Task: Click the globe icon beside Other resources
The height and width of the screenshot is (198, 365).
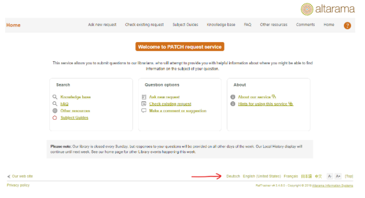Action: pyautogui.click(x=54, y=111)
